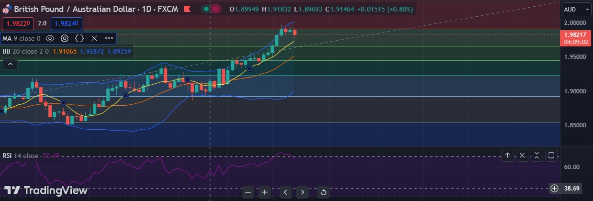This screenshot has width=593, height=201.
Task: Click the crosshair value 38.69
Action: point(572,188)
